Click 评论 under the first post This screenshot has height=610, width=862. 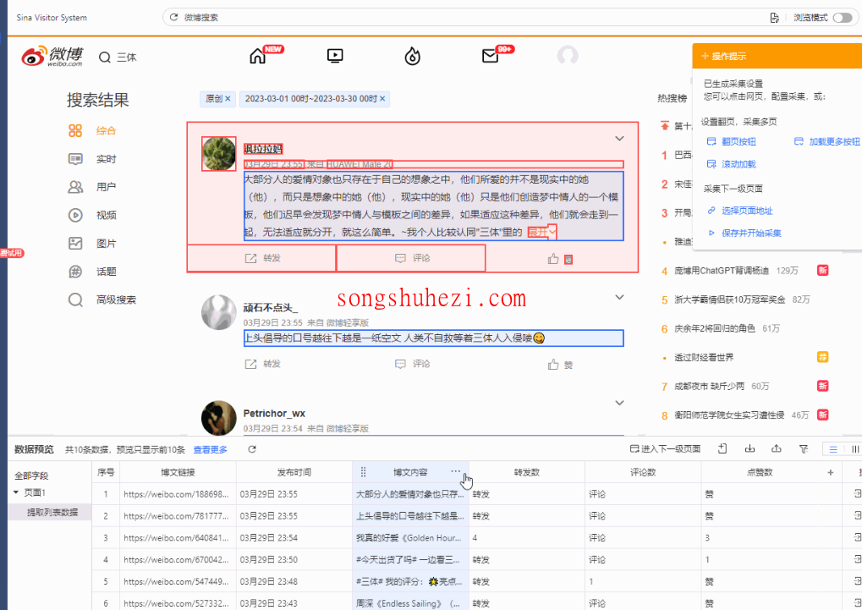coord(412,258)
